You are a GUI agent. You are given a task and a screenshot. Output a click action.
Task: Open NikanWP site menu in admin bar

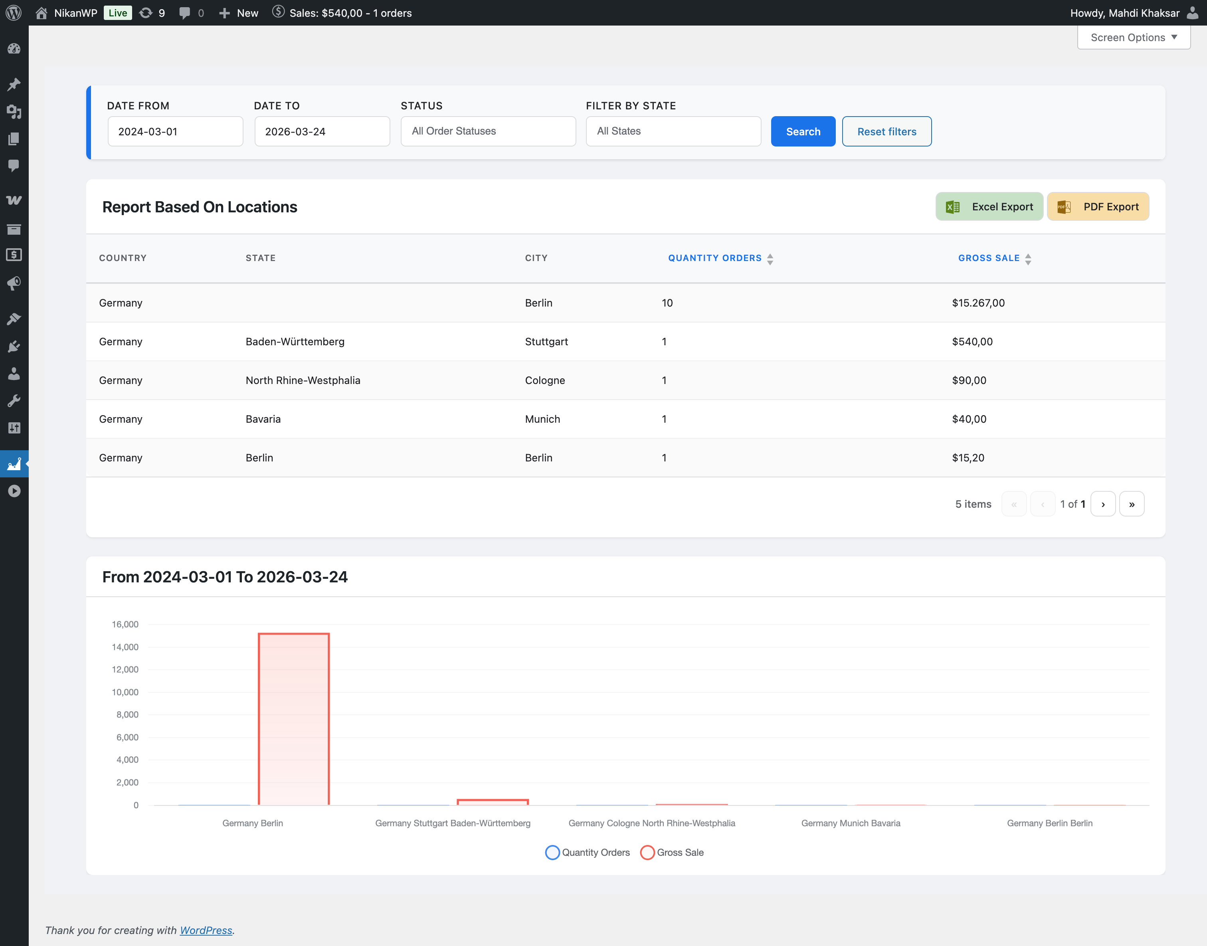pos(75,13)
